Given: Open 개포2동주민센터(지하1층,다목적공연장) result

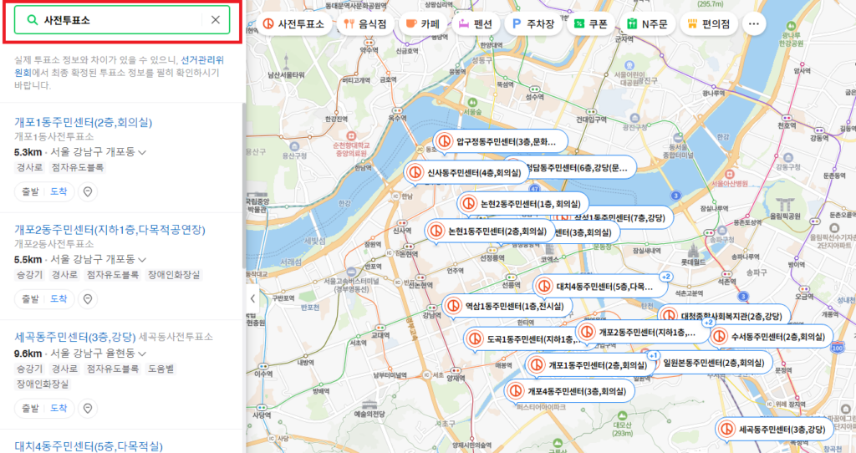Looking at the screenshot, I should click(110, 230).
